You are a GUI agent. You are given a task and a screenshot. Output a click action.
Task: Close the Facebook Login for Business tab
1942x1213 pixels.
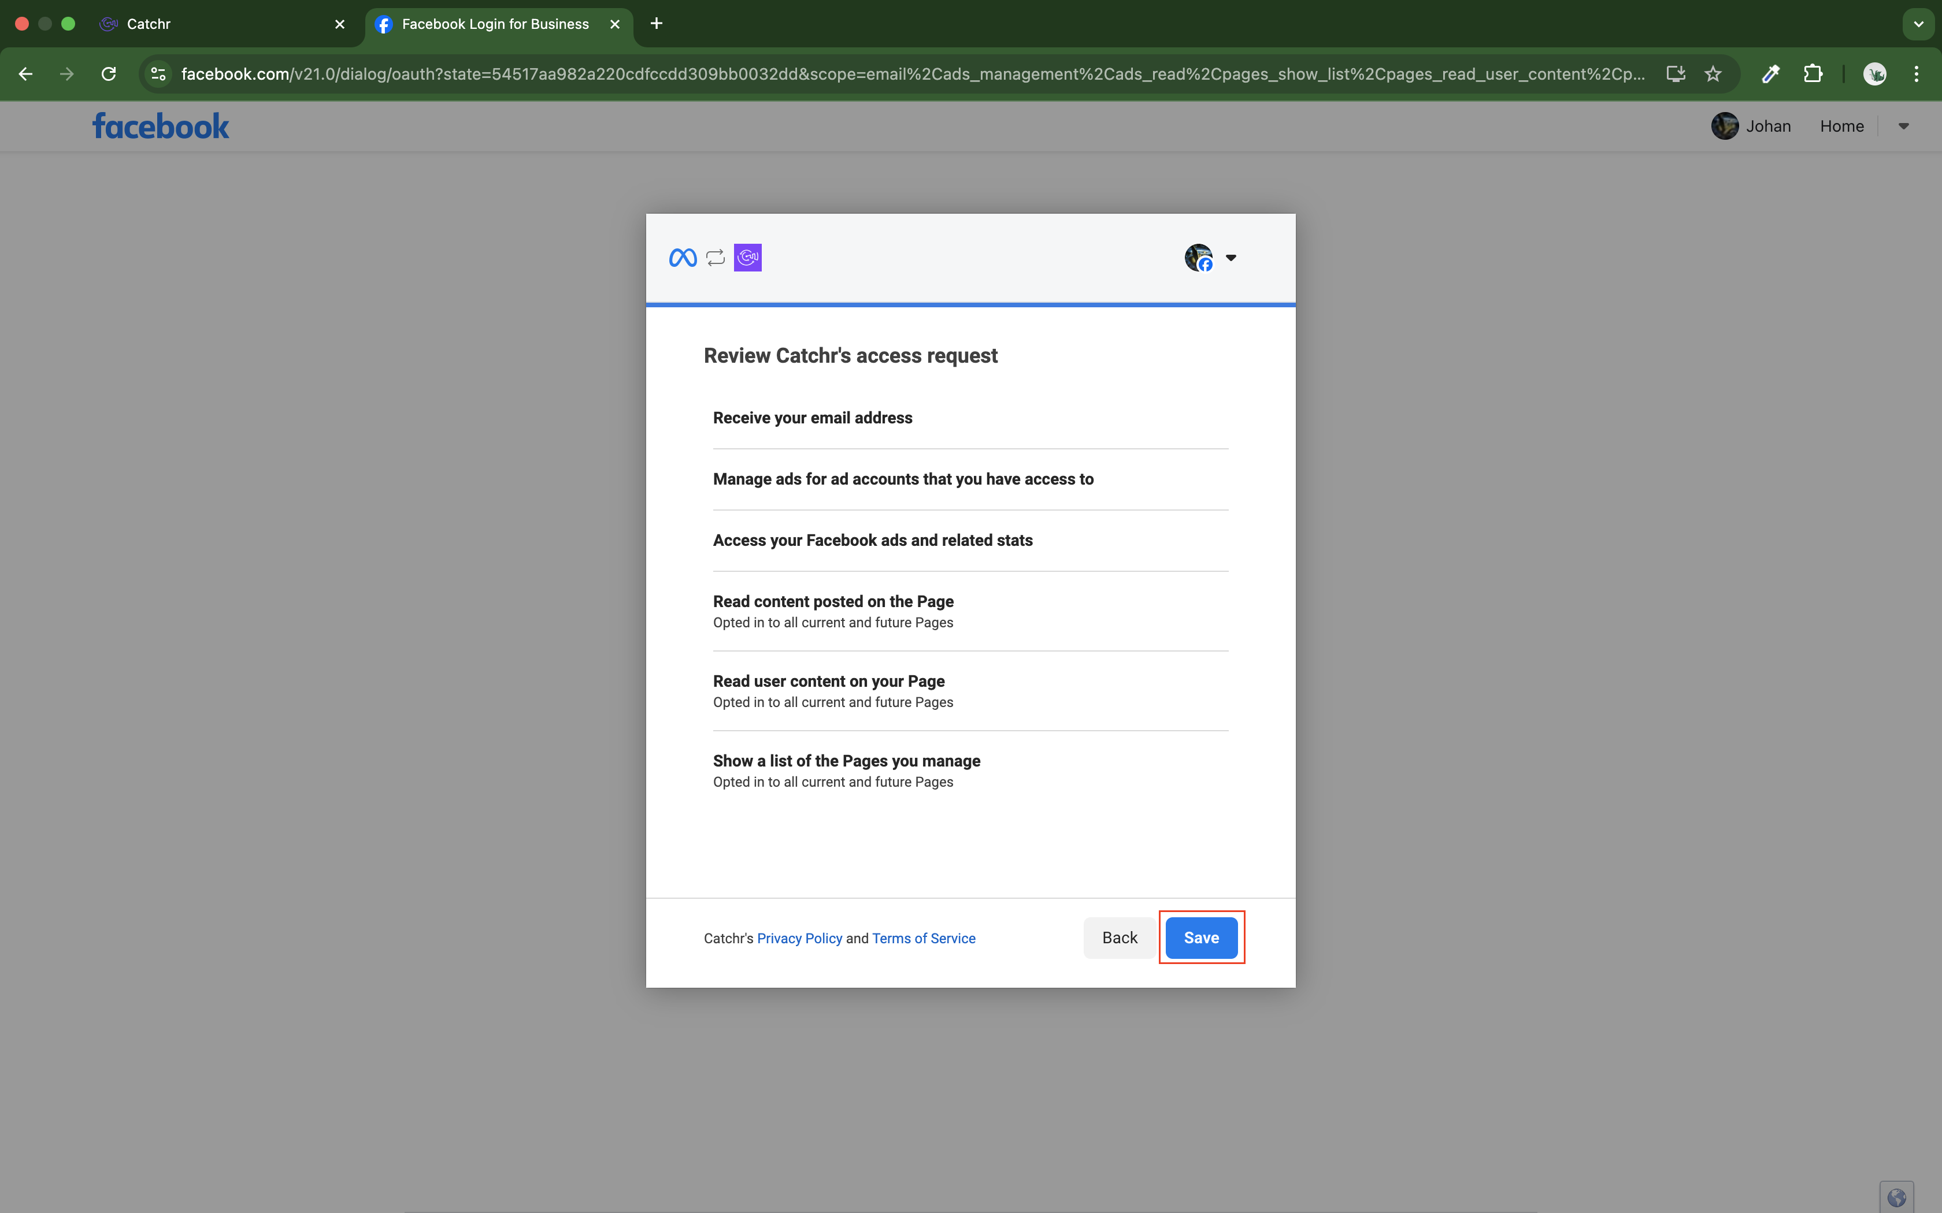point(615,24)
